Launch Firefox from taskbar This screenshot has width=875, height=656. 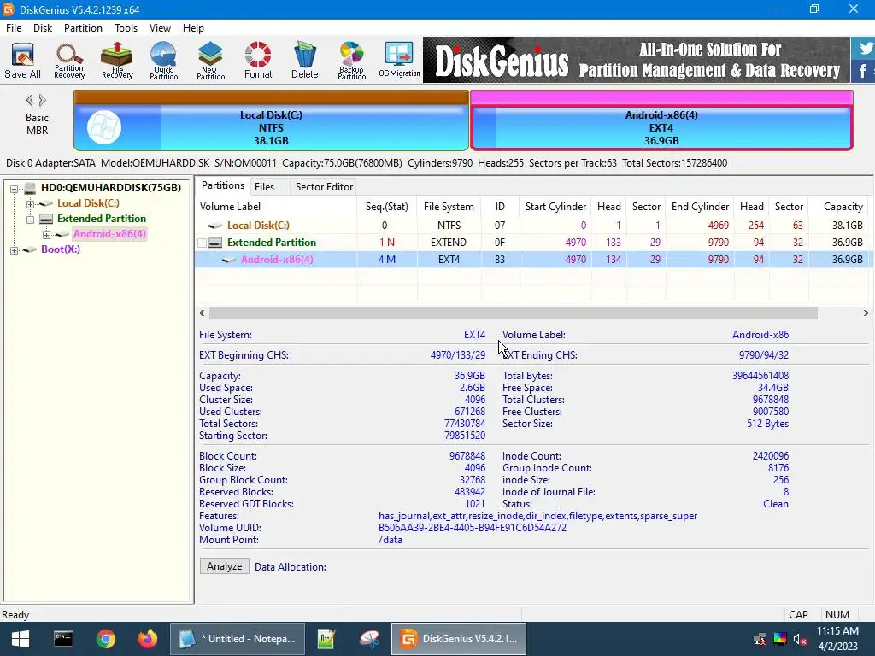click(x=148, y=639)
